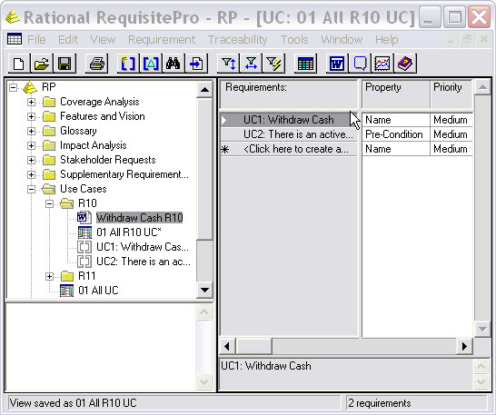Expand the Coverage Analysis folder
The width and height of the screenshot is (496, 415).
point(31,102)
